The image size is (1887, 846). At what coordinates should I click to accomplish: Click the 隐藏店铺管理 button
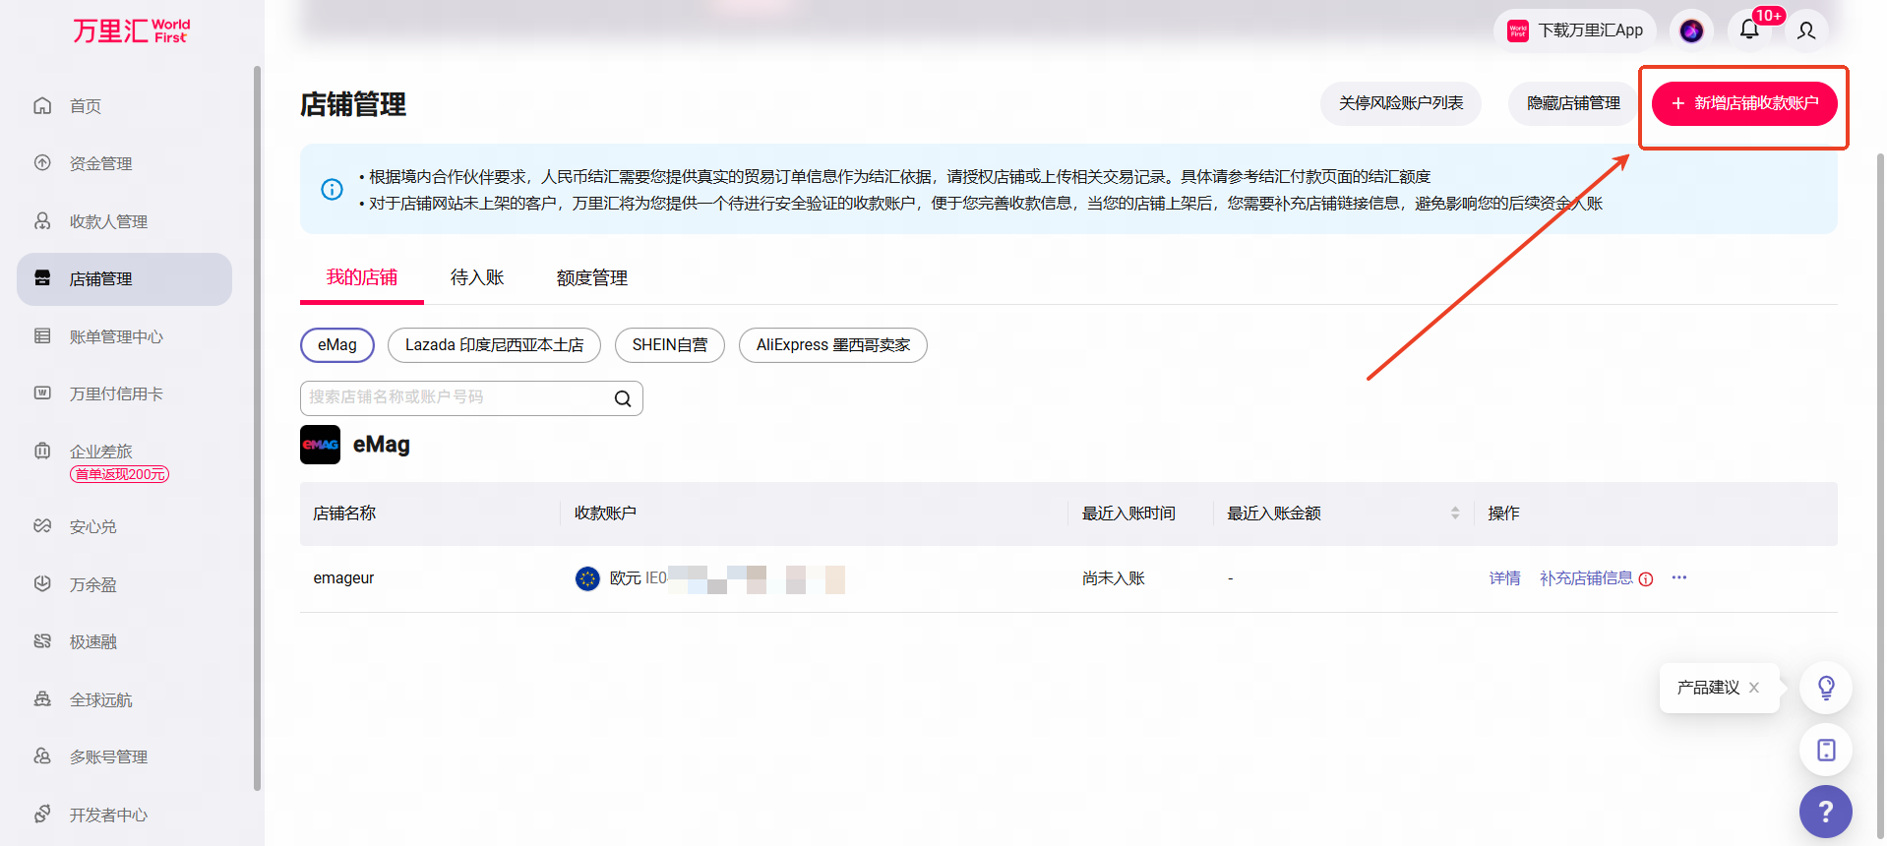(1574, 103)
